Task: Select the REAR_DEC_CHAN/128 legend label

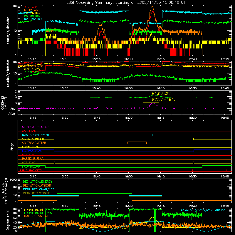Action: pos(39,189)
